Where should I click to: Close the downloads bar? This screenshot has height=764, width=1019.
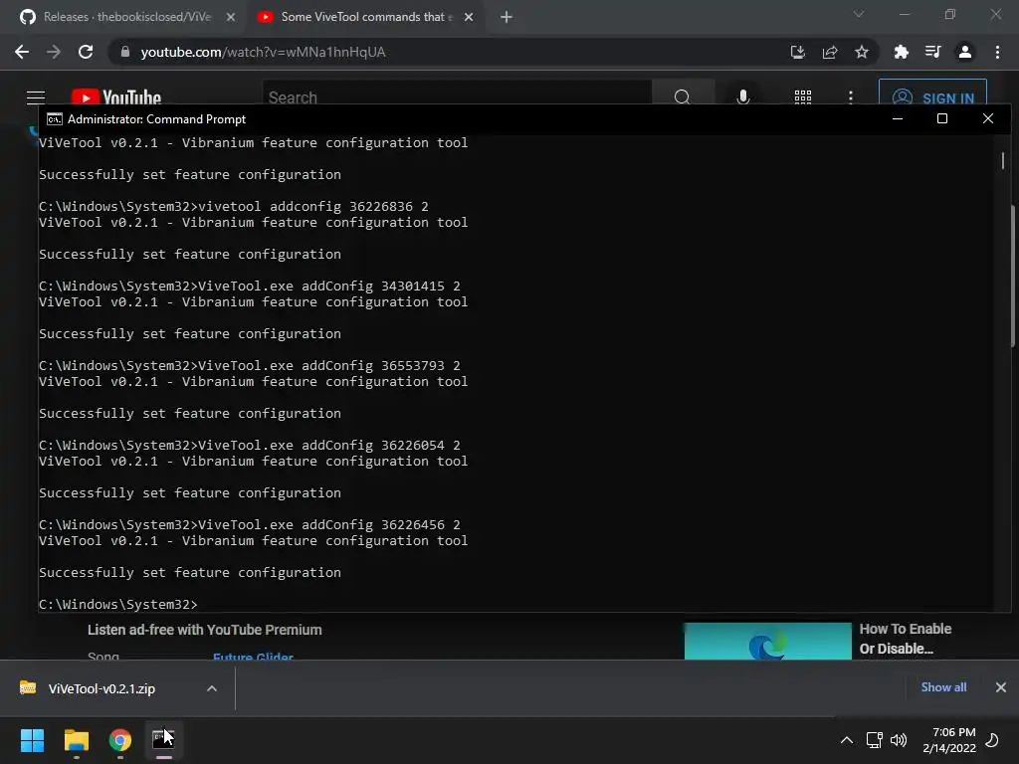click(1001, 687)
